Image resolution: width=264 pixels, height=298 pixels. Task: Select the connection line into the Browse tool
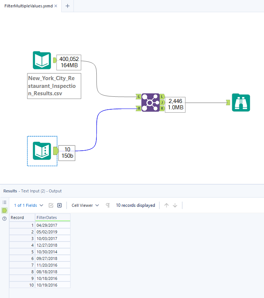click(206, 103)
